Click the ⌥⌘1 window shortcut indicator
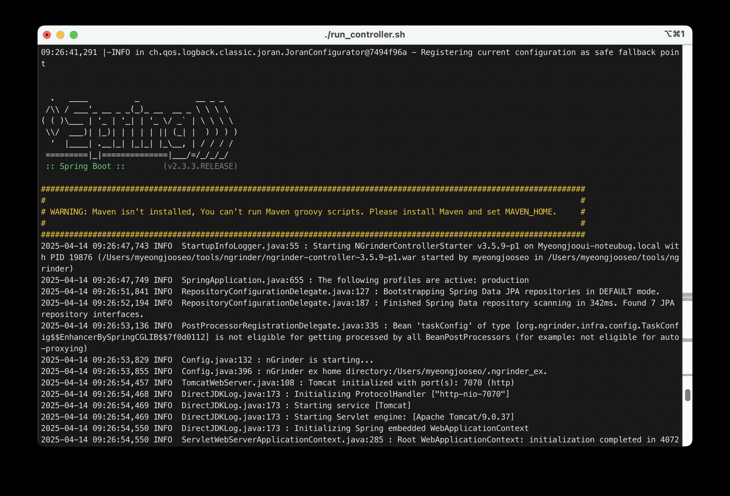Viewport: 730px width, 496px height. pyautogui.click(x=674, y=34)
